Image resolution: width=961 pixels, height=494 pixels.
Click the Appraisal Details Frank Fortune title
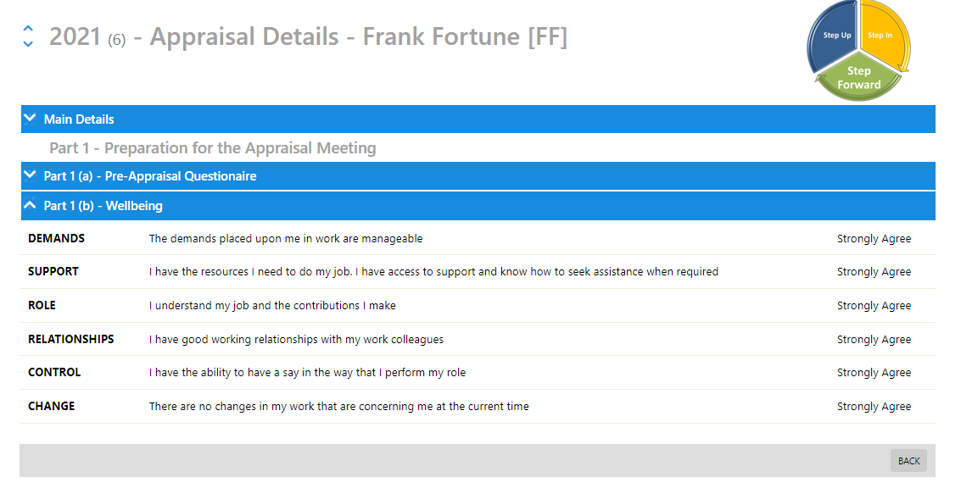point(359,36)
